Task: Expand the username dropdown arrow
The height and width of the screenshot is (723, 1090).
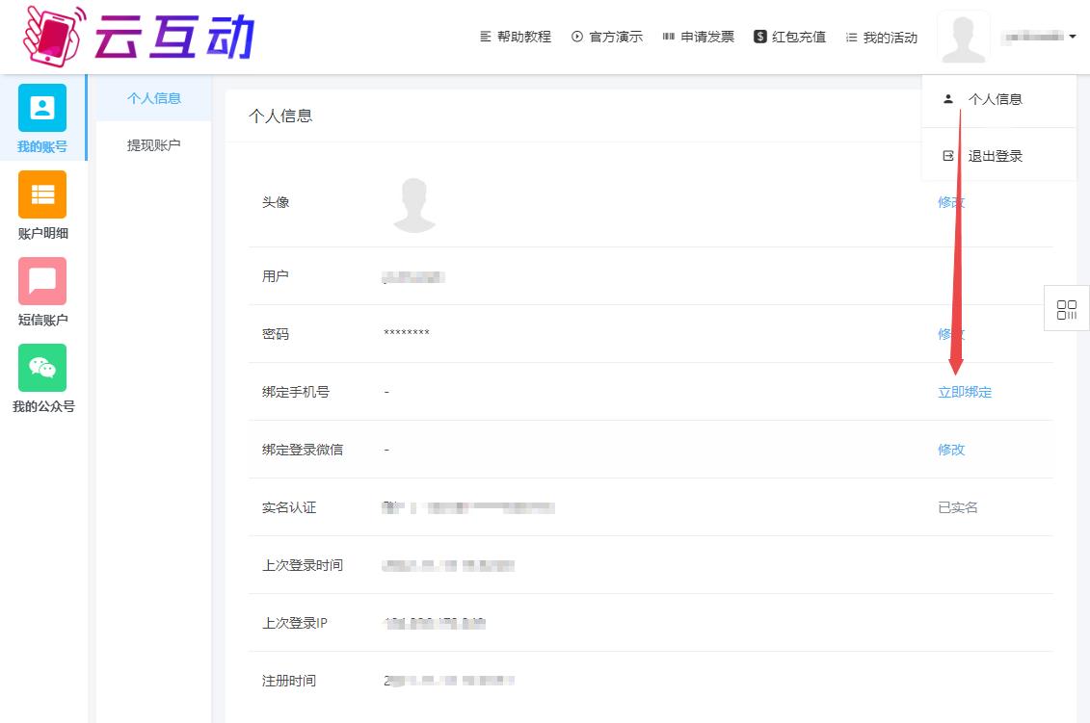Action: (1073, 38)
